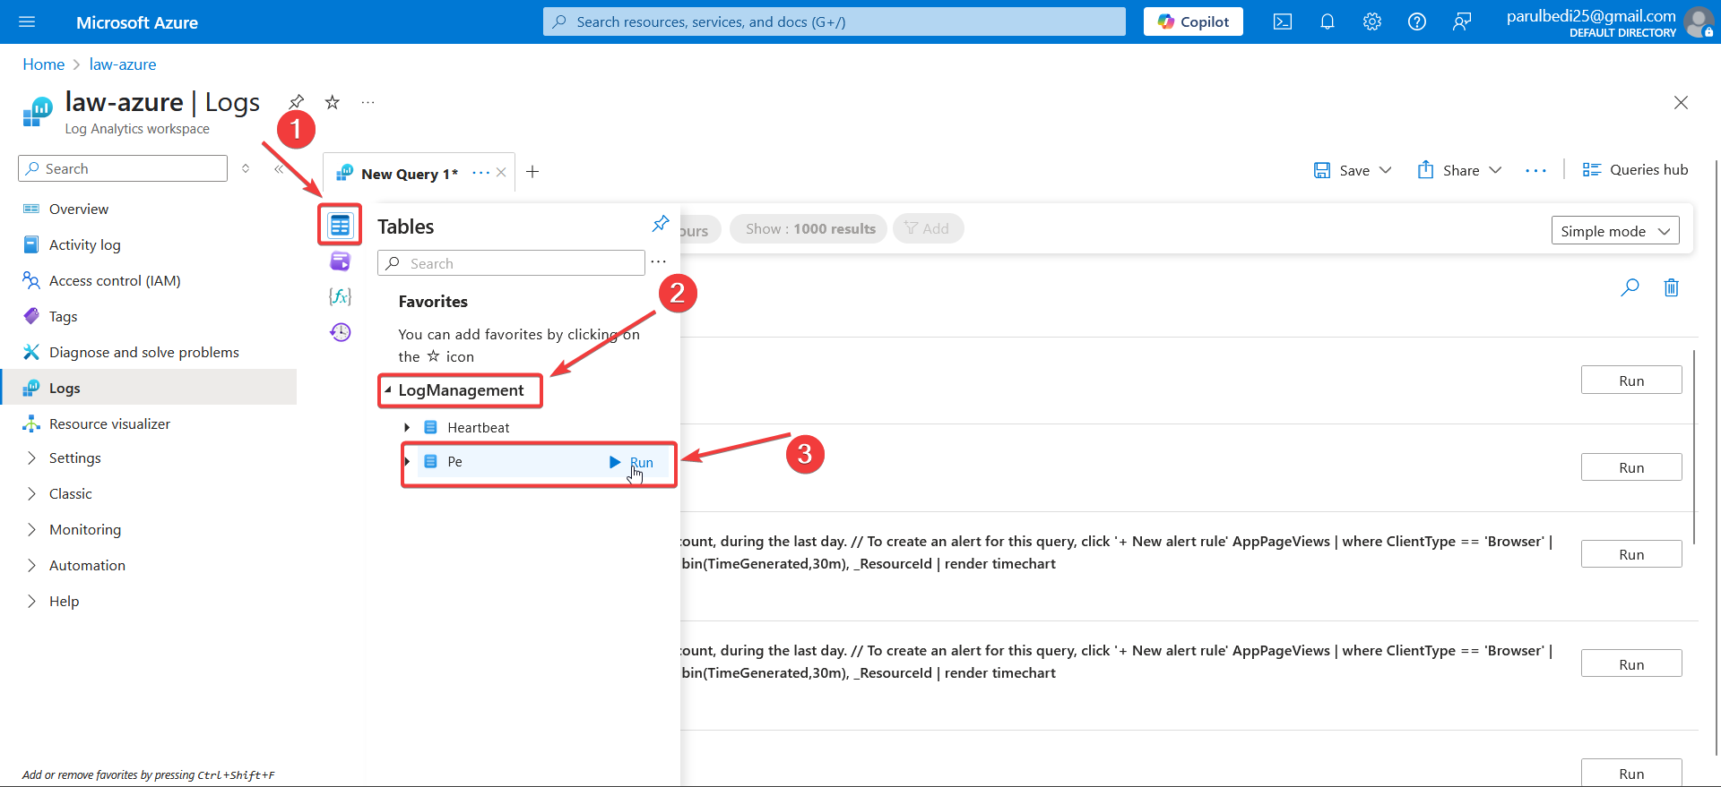Pin the Tables panel open
This screenshot has height=787, width=1721.
click(x=661, y=224)
